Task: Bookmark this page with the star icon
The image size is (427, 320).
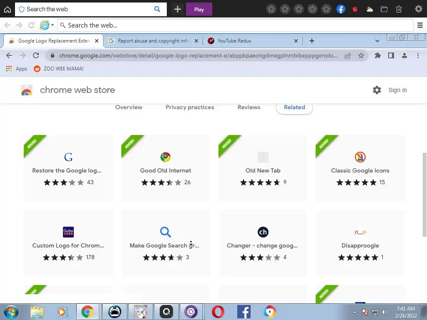Action: (x=361, y=55)
